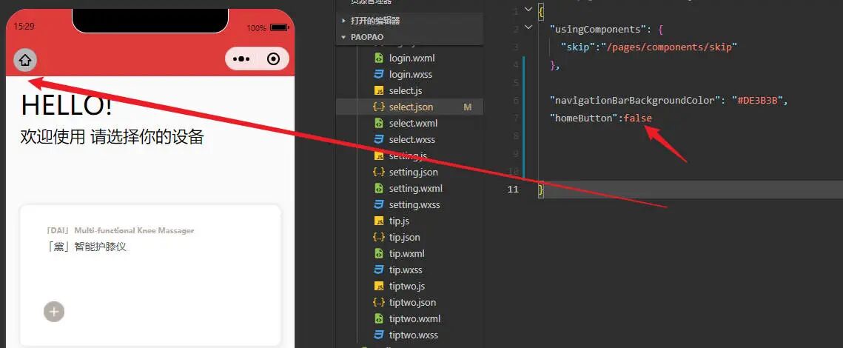Click the tiptwo.json braces icon
This screenshot has height=348, width=843.
[x=378, y=302]
